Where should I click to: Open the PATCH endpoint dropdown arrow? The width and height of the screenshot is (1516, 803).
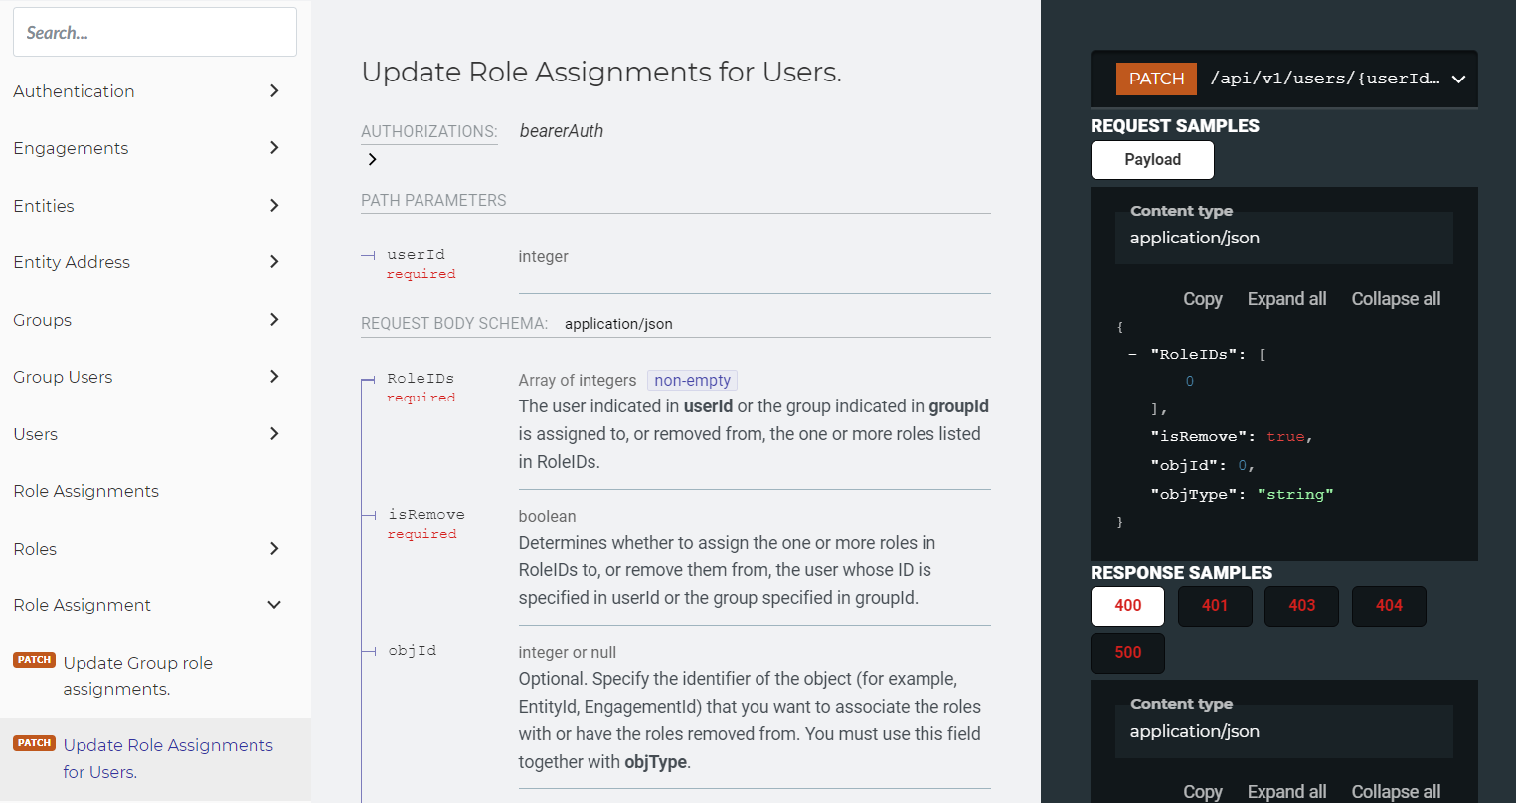tap(1458, 80)
